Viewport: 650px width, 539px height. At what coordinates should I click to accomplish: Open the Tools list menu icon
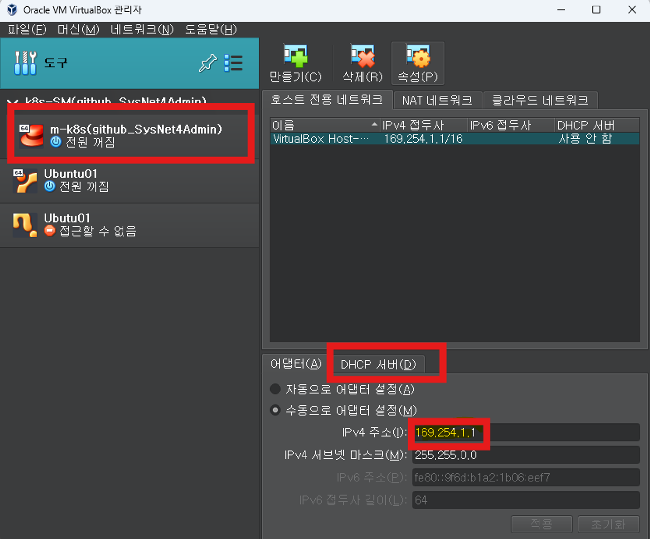tap(233, 63)
